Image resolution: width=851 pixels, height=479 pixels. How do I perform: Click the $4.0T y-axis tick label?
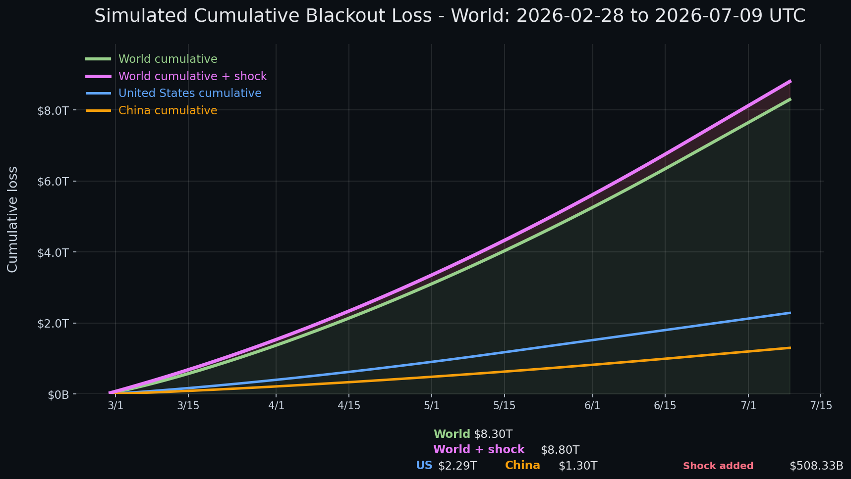[x=53, y=252]
